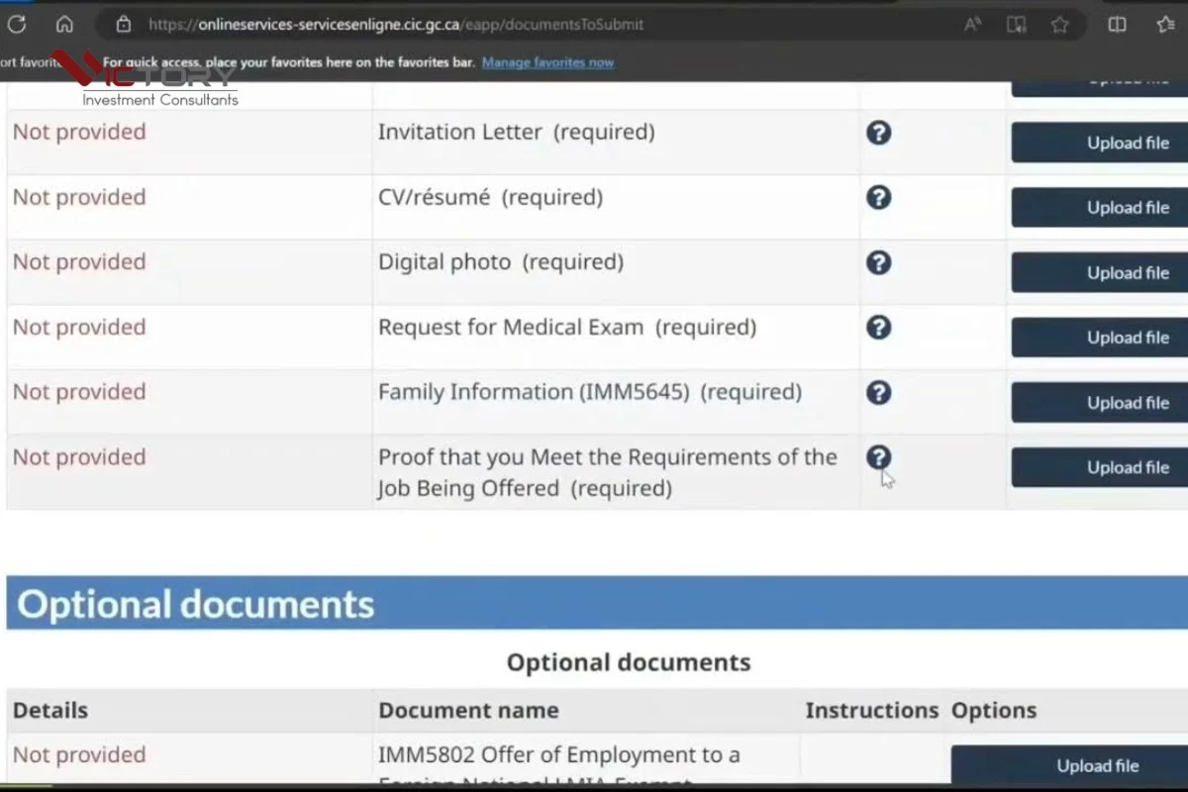
Task: Add page to favorites with star icon
Action: click(x=1060, y=25)
